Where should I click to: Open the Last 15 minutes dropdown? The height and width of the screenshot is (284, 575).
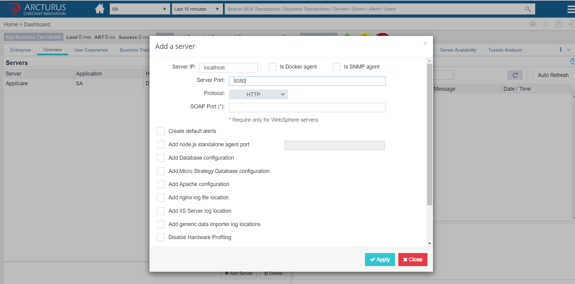tap(197, 9)
